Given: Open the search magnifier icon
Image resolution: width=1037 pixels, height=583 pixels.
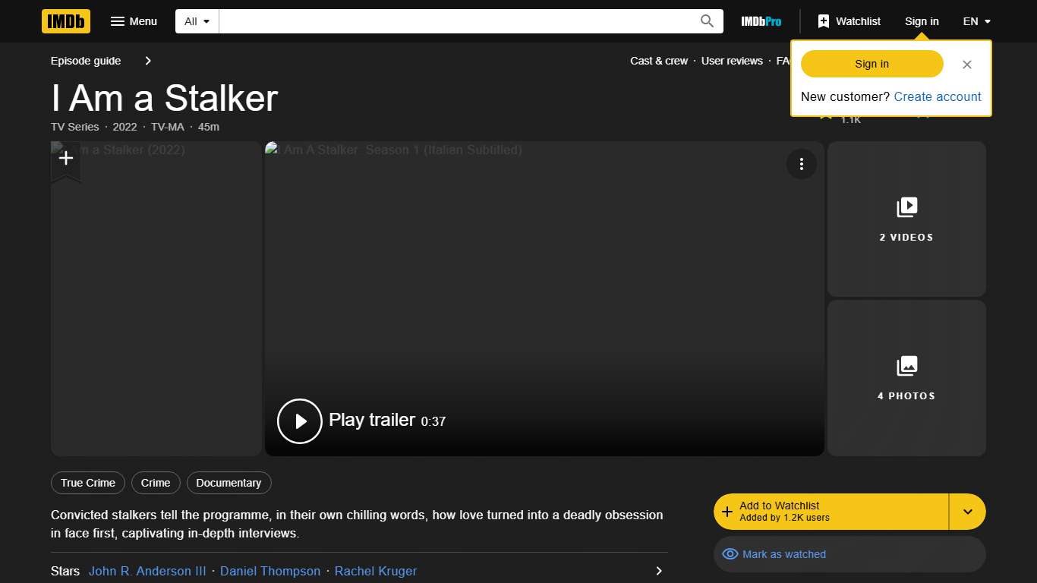Looking at the screenshot, I should [x=706, y=20].
